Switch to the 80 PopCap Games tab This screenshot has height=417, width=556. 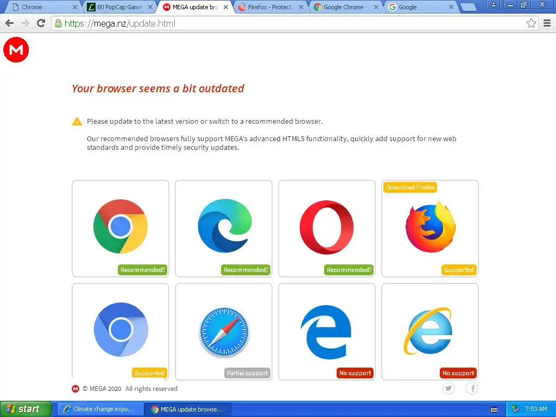coord(119,7)
